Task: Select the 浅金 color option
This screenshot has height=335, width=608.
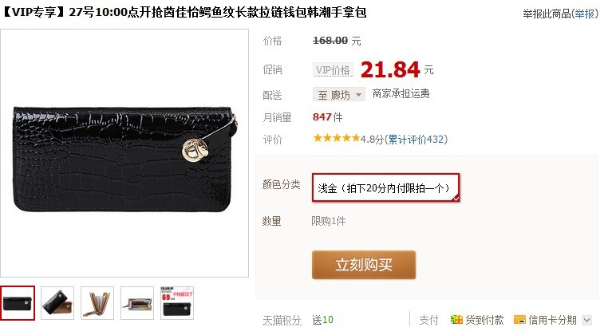Action: [x=385, y=188]
